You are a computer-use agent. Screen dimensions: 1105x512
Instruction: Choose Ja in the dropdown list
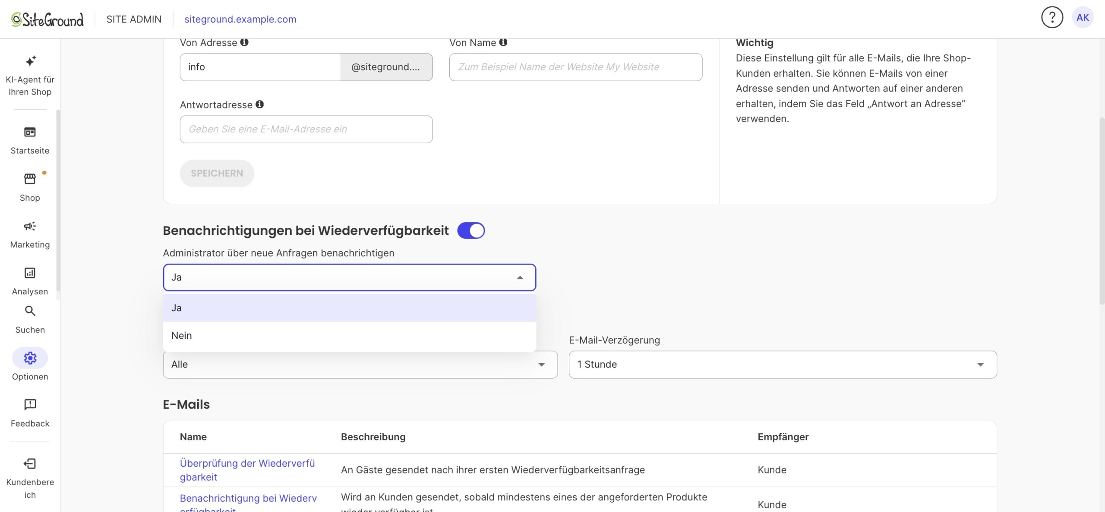[x=350, y=308]
